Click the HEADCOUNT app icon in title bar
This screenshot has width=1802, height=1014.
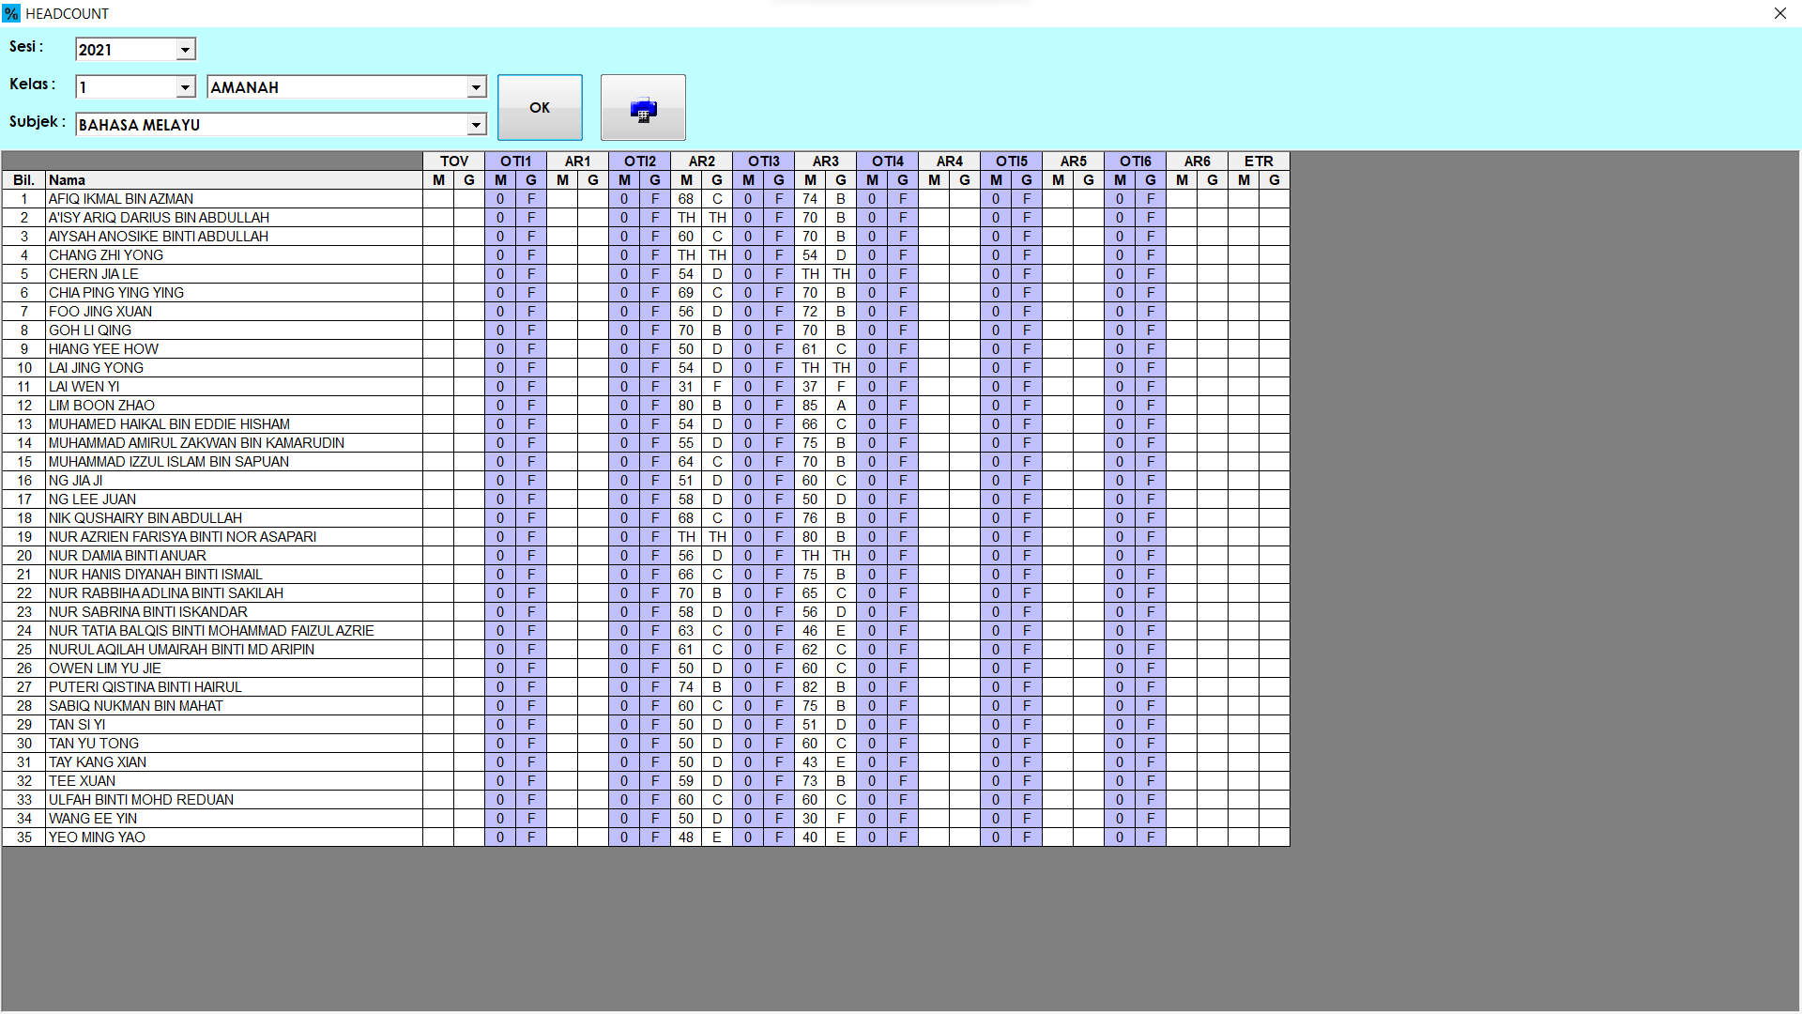(x=11, y=13)
